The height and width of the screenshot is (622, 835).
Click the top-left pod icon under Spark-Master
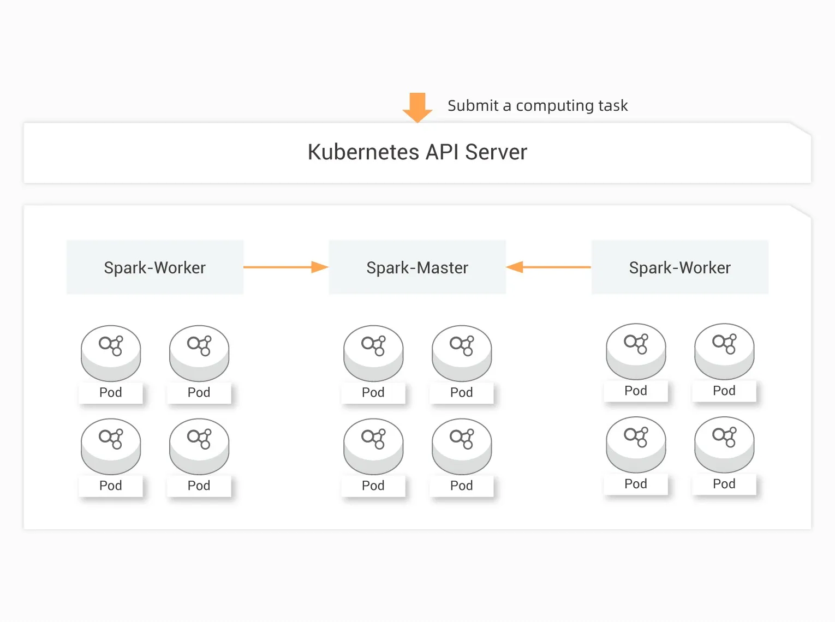pyautogui.click(x=373, y=352)
